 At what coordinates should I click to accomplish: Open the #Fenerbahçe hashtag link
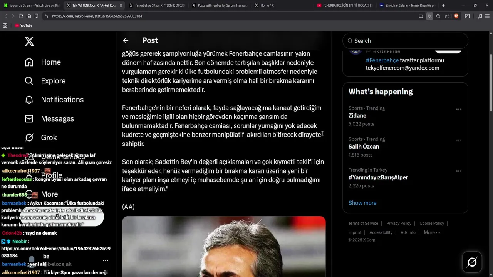click(382, 60)
